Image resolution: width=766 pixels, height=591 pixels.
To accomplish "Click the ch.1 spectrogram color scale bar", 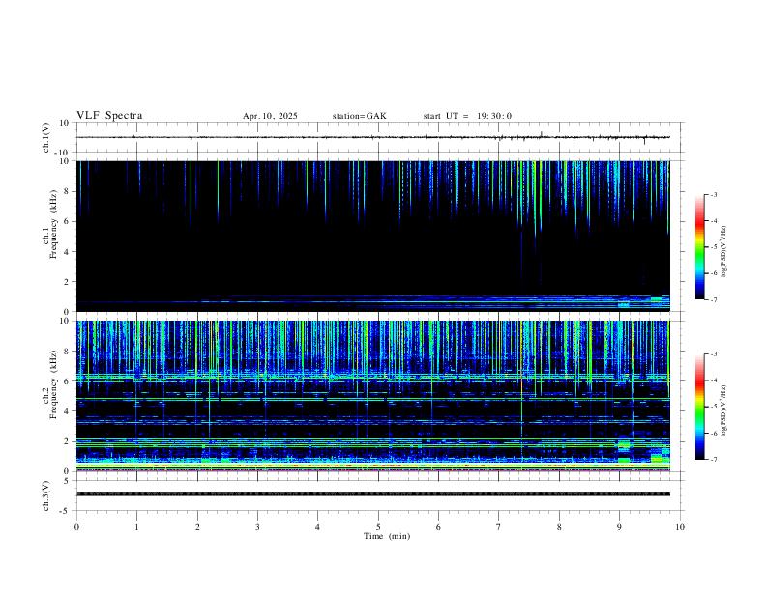I will pyautogui.click(x=699, y=247).
